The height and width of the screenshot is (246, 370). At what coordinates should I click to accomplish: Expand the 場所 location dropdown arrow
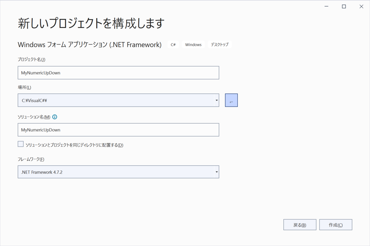(x=216, y=100)
